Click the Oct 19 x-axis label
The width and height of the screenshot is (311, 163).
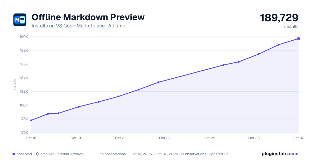pos(76,138)
